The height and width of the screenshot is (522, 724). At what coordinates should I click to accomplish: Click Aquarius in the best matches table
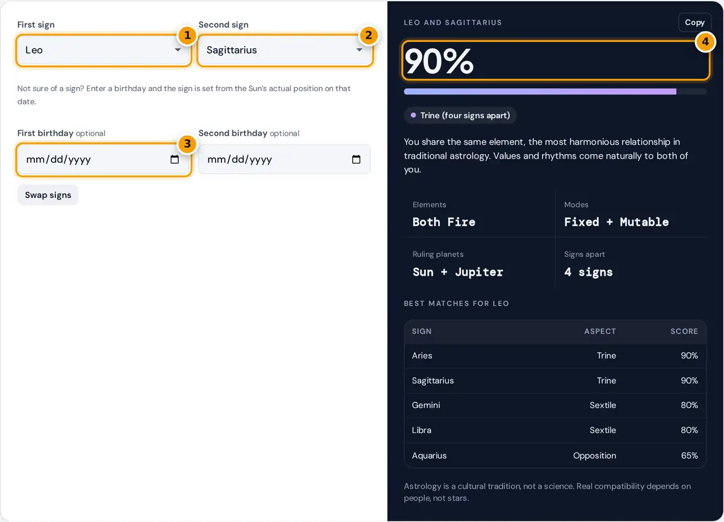tap(430, 456)
